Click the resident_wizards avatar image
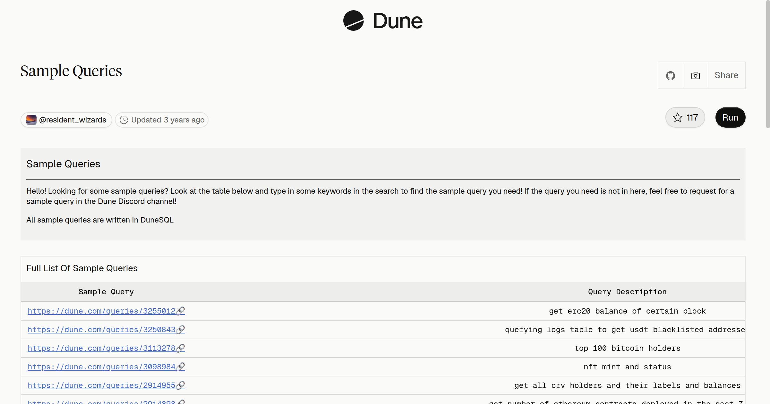770x404 pixels. click(31, 120)
